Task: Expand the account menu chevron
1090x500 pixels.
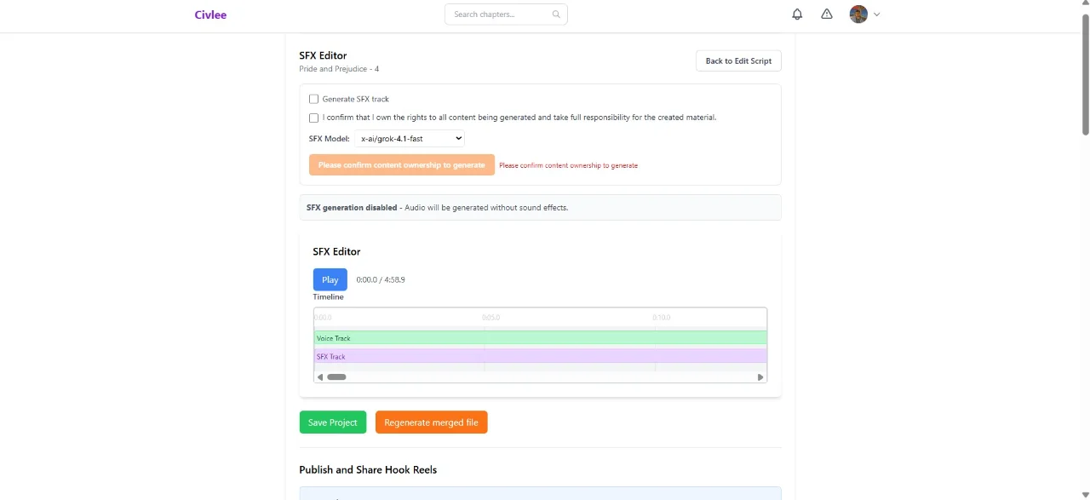Action: (876, 14)
